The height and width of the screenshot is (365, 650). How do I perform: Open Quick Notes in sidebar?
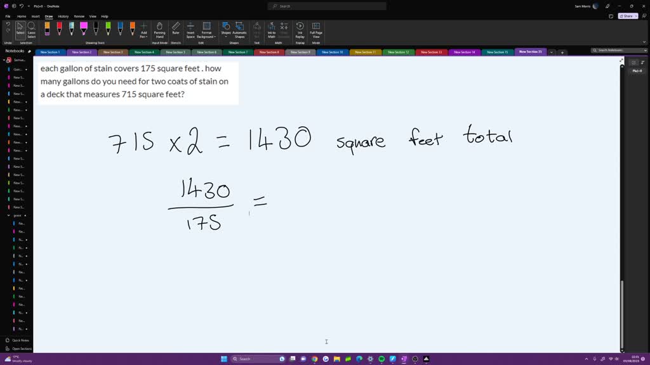click(20, 340)
